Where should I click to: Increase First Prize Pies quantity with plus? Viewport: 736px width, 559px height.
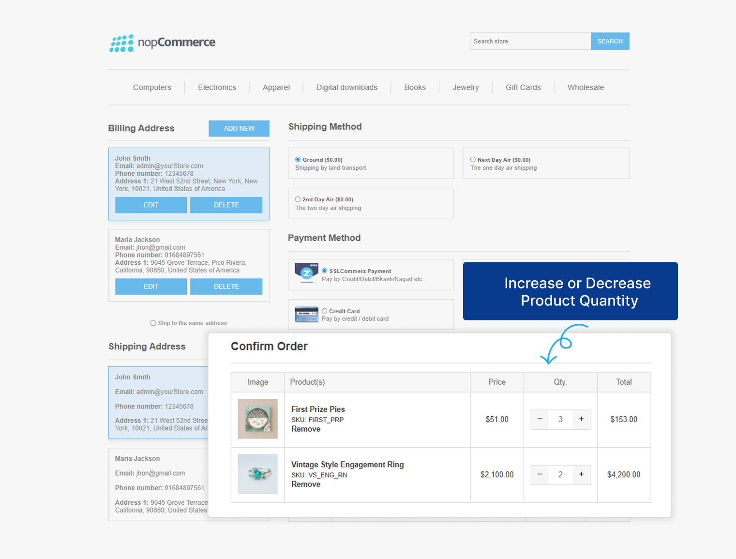click(581, 419)
